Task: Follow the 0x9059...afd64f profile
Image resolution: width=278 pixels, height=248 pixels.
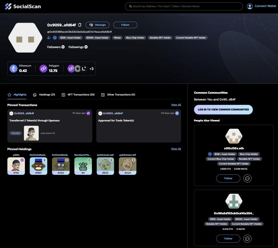Action: click(x=125, y=25)
